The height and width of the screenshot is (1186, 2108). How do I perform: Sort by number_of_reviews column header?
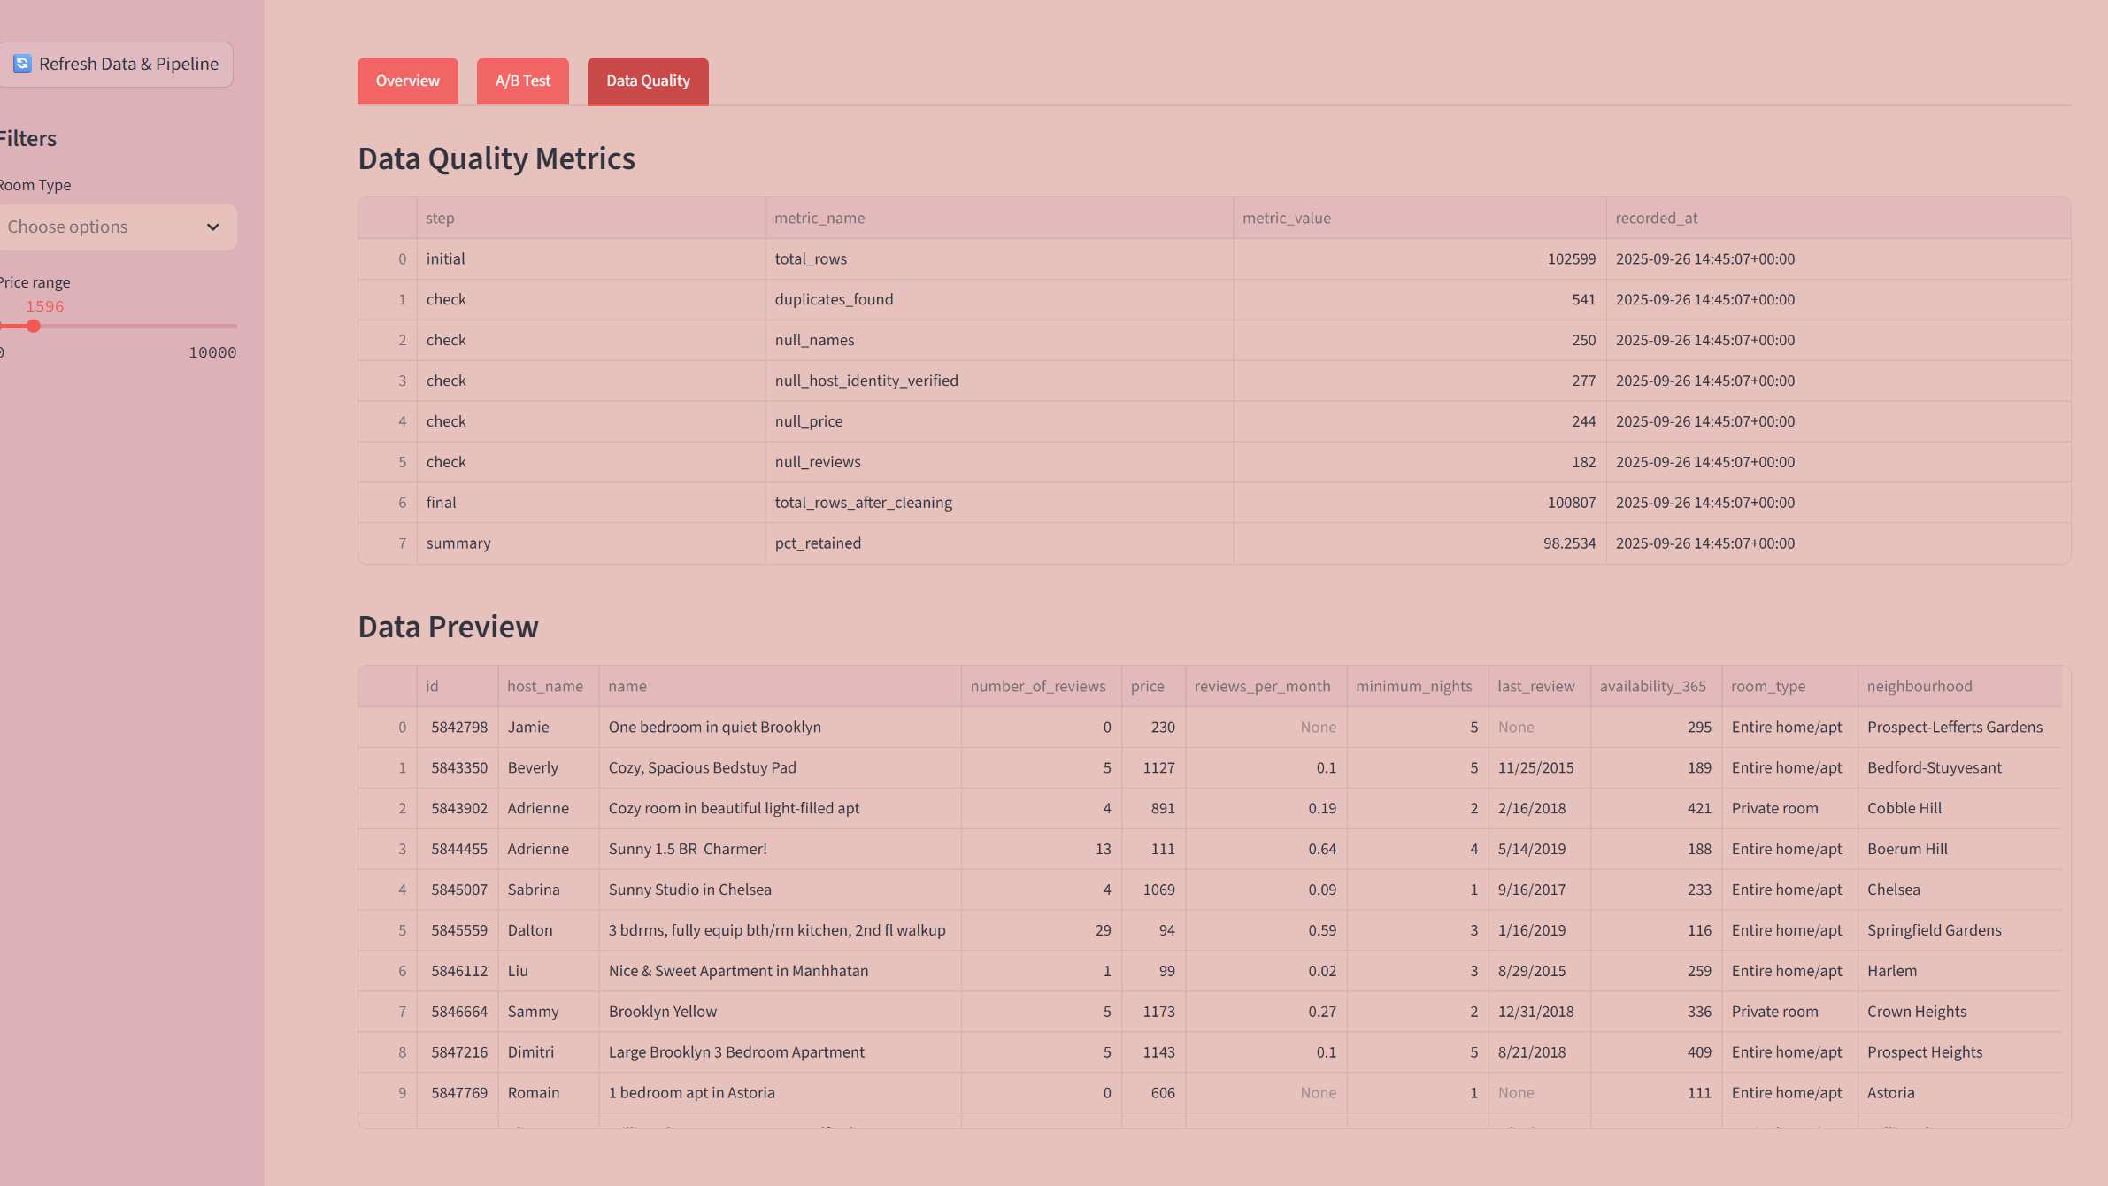(x=1041, y=686)
